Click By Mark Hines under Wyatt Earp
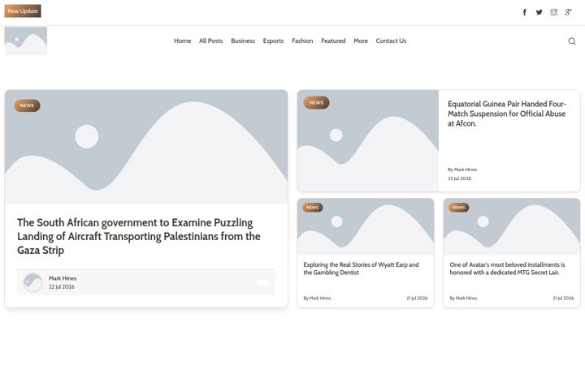585x365 pixels. click(317, 298)
